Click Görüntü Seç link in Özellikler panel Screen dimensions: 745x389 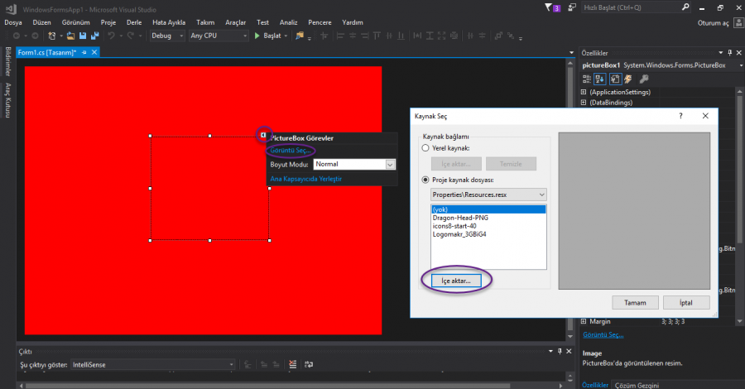coord(603,335)
